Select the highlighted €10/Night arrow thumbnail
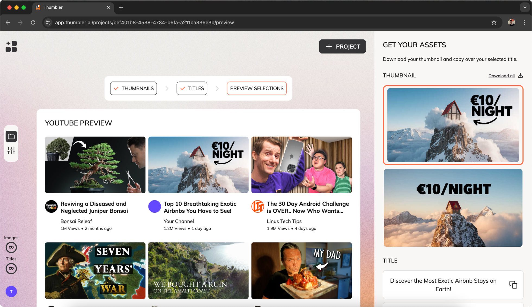This screenshot has width=532, height=307. [453, 125]
